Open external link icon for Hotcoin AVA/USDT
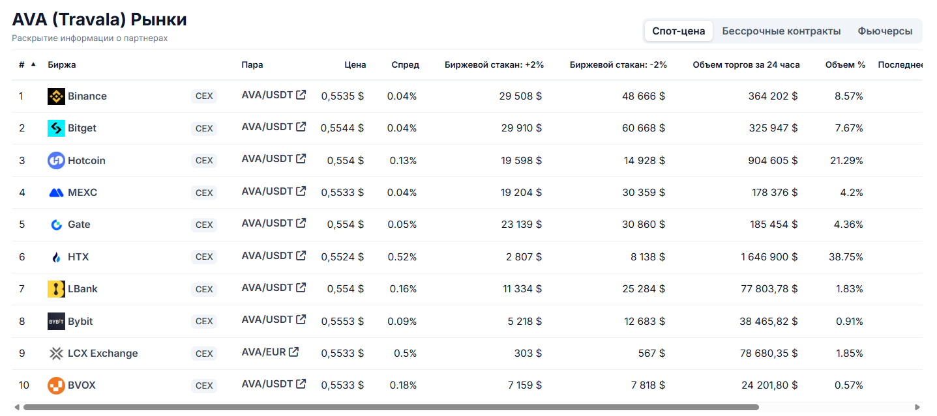The width and height of the screenshot is (937, 416). pos(301,159)
